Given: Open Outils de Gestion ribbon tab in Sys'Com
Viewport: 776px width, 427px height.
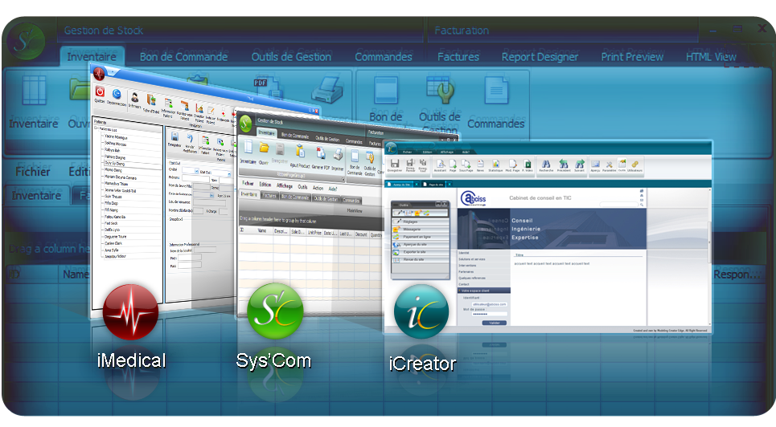Looking at the screenshot, I should [x=327, y=138].
